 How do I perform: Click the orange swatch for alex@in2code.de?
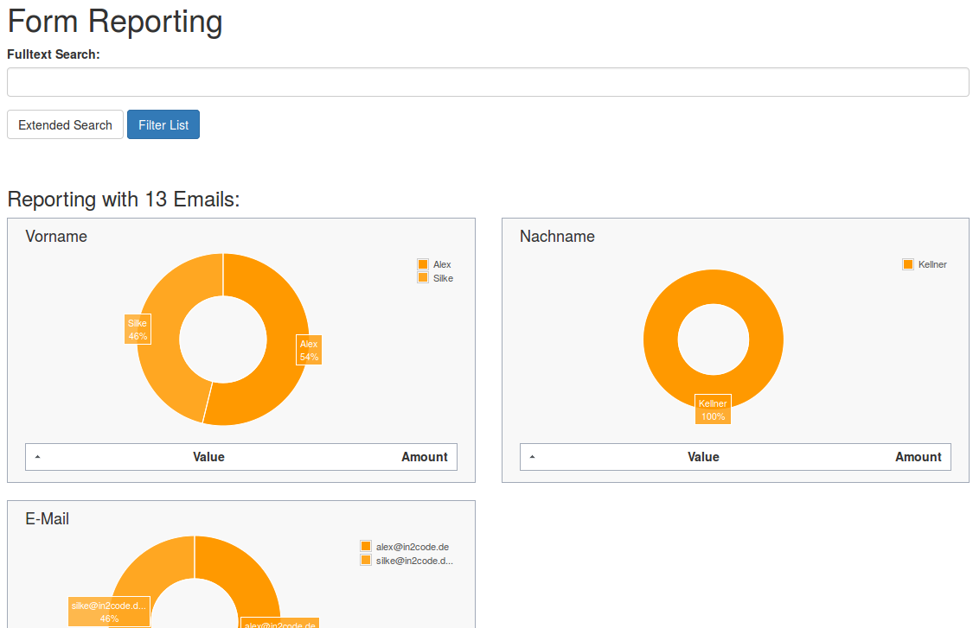364,546
